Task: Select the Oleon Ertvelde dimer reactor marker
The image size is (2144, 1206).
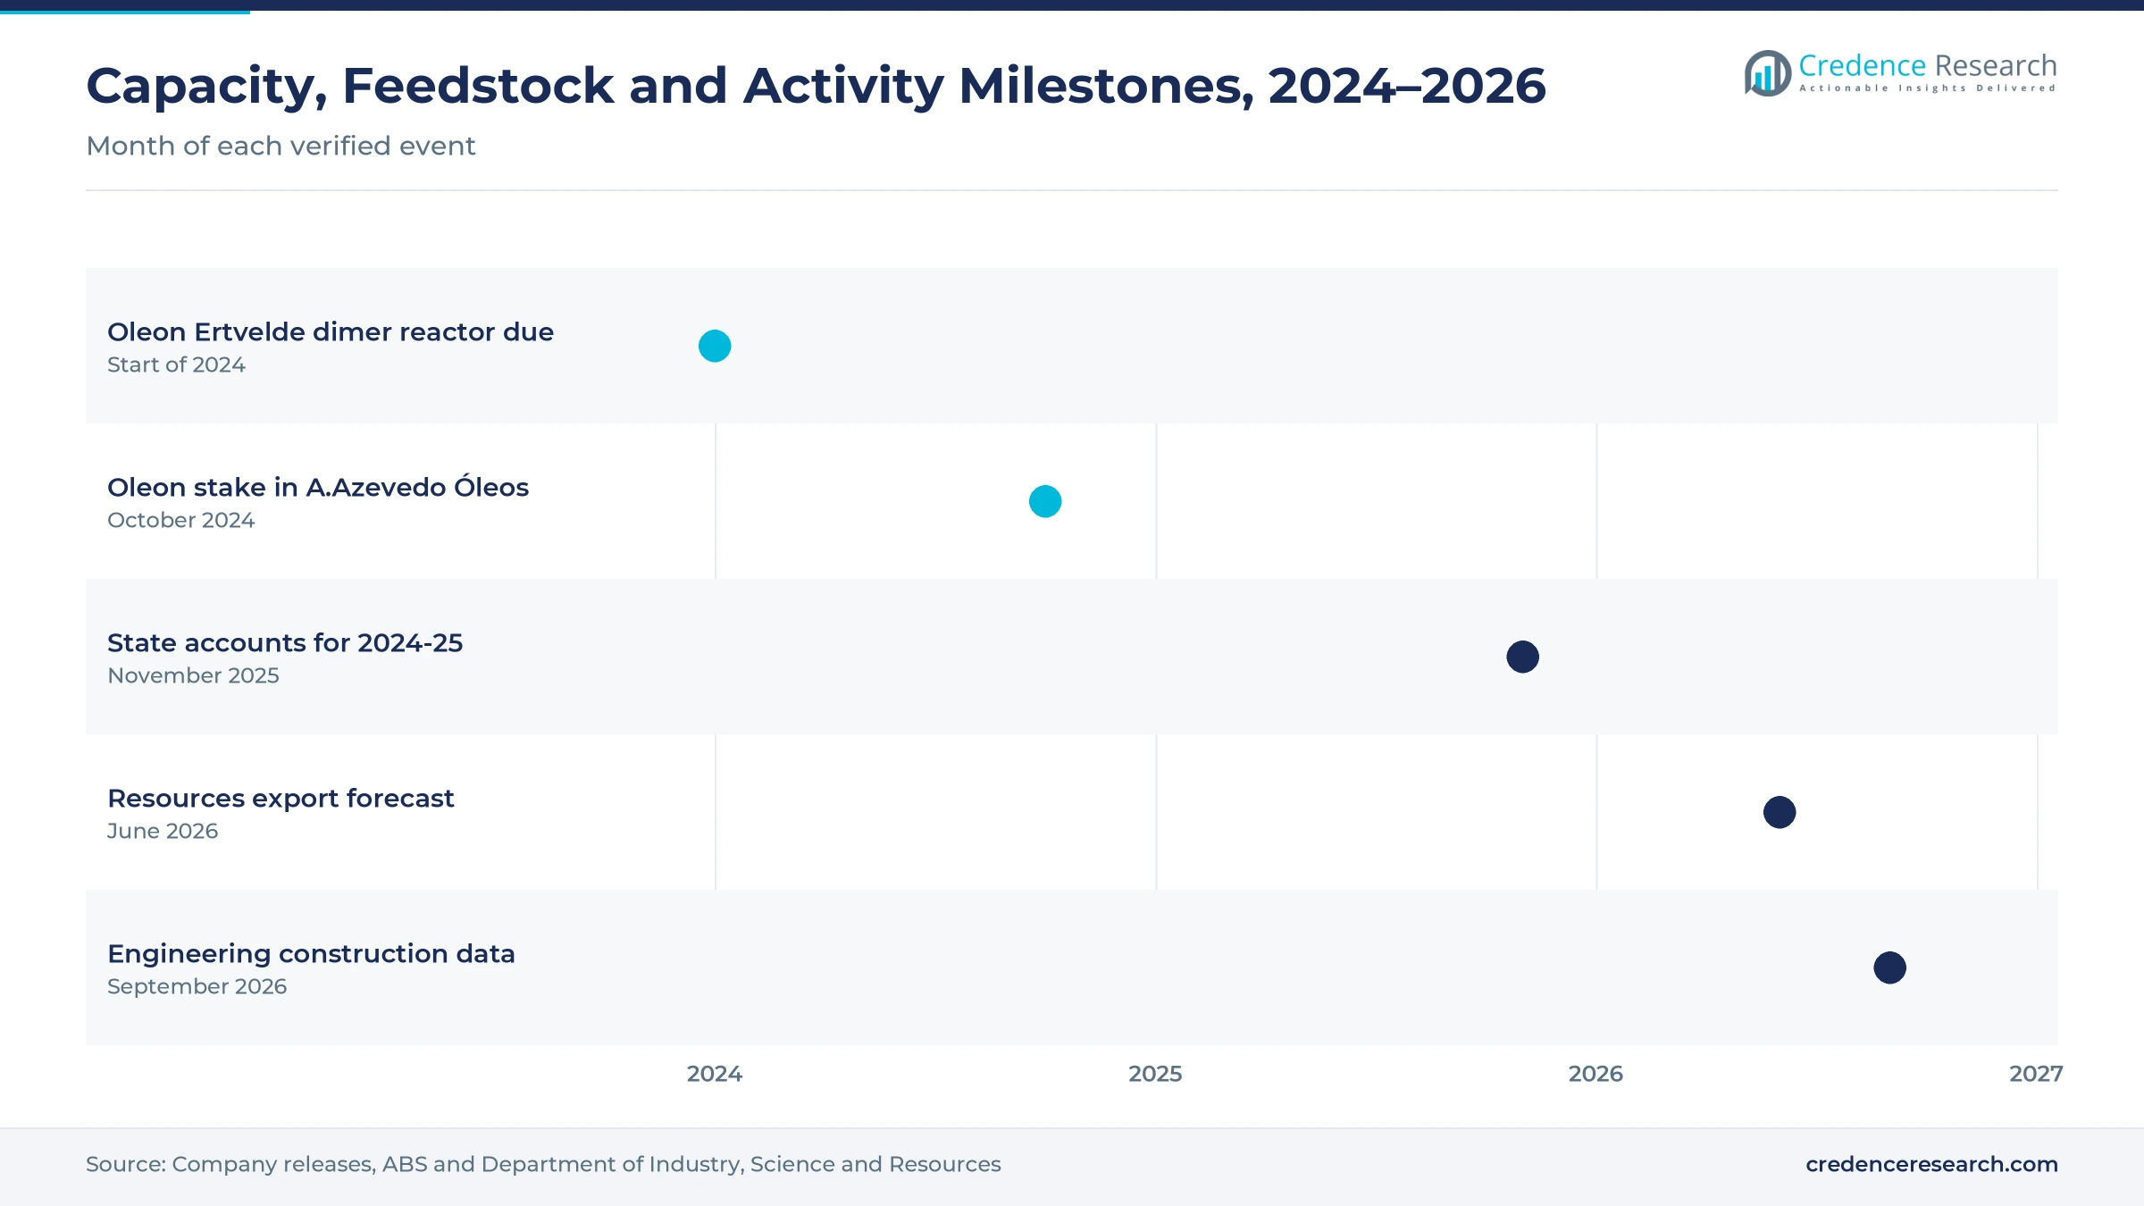Action: (x=715, y=346)
